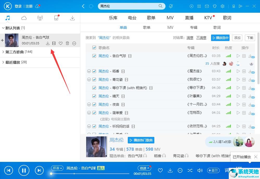Toggle the select-all checkbox beside 歌曲名

(94, 48)
